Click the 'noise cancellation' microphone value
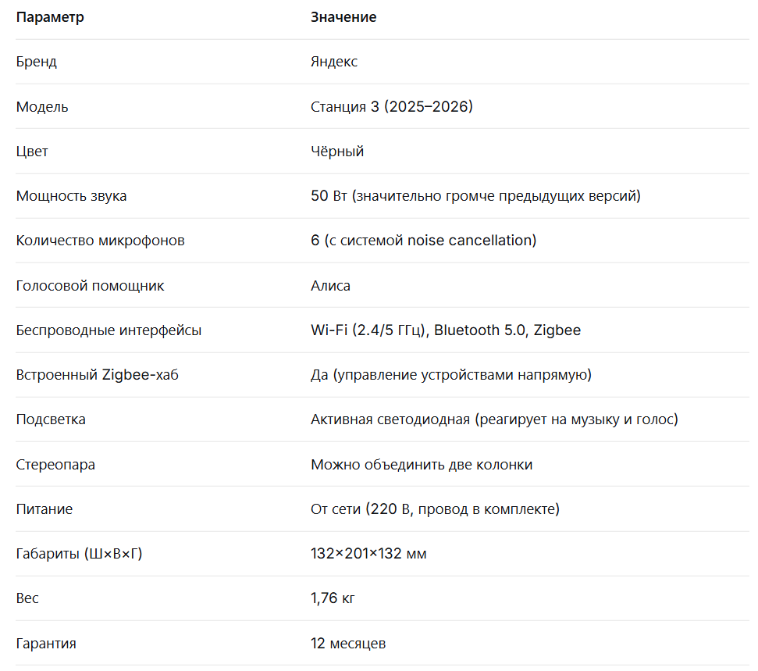758x671 pixels. 472,241
